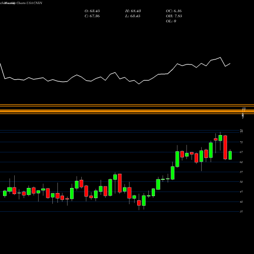Click the 47 price axis label
Image resolution: width=254 pixels, height=254 pixels.
point(241,192)
